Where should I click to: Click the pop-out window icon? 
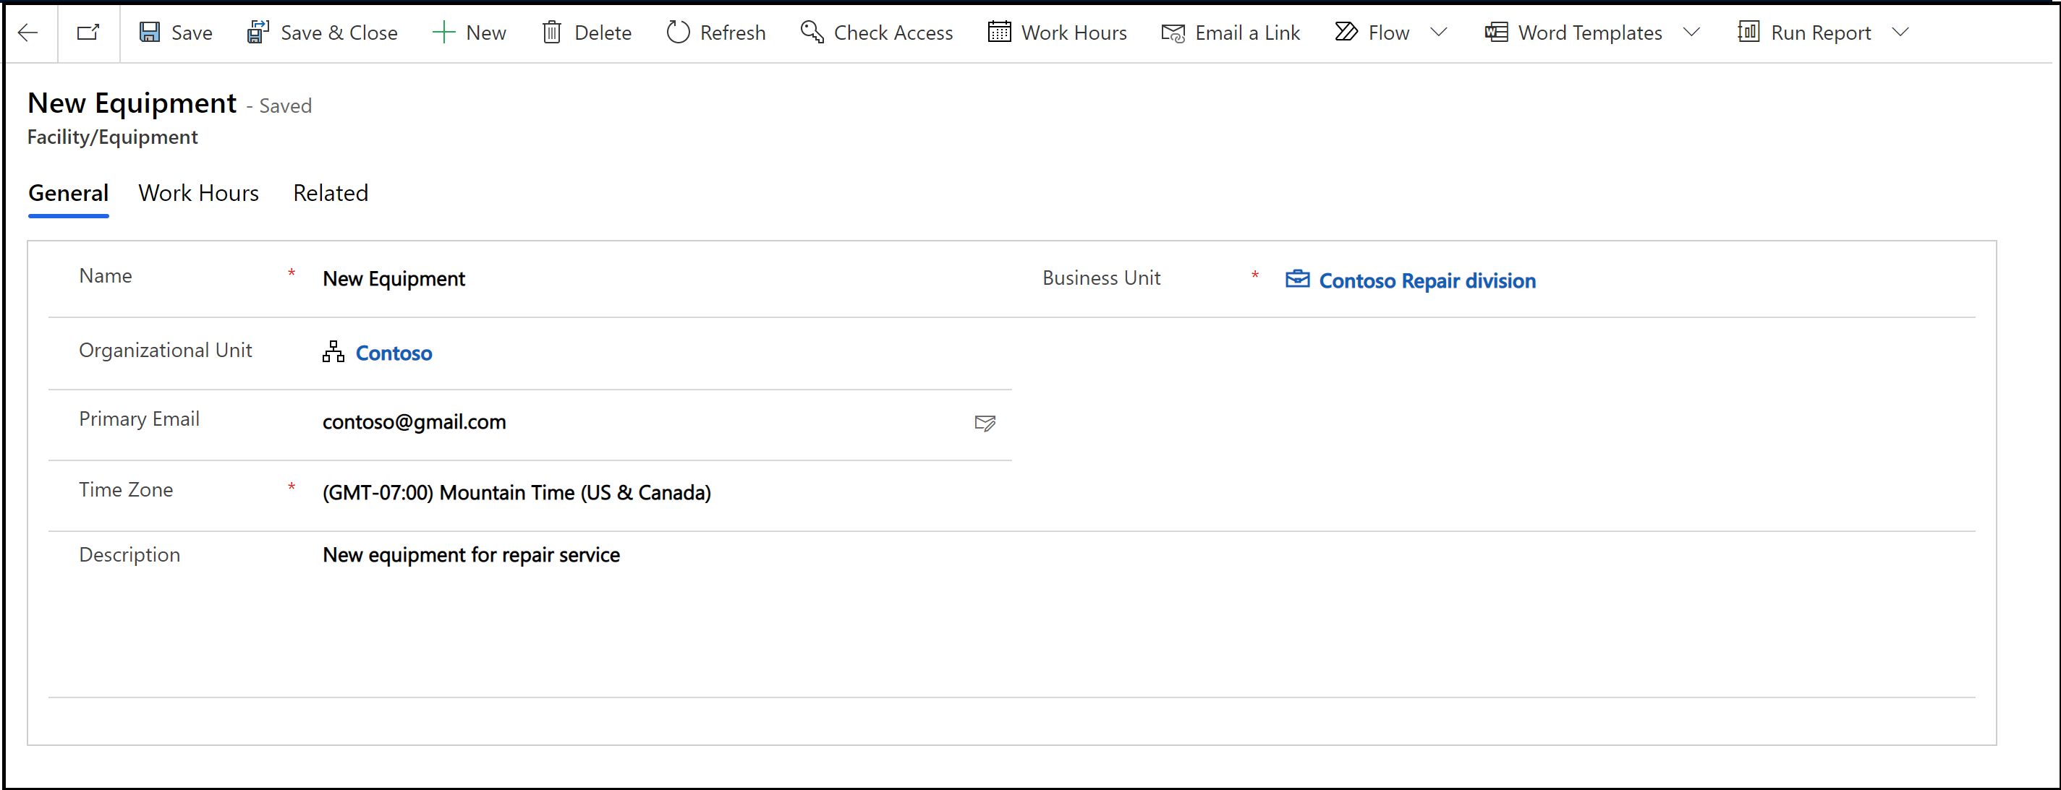click(88, 32)
